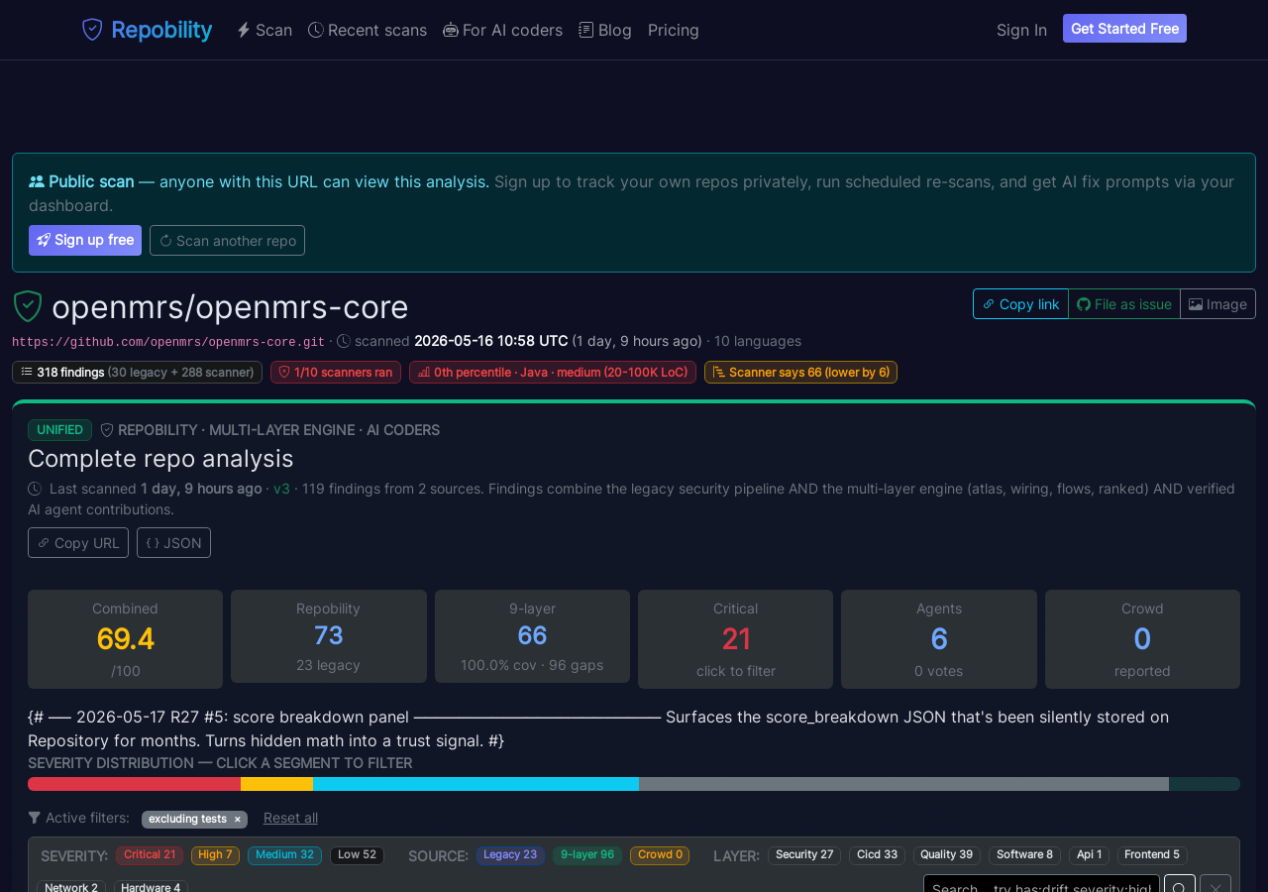Toggle the Legacy 23 source filter

pos(510,854)
